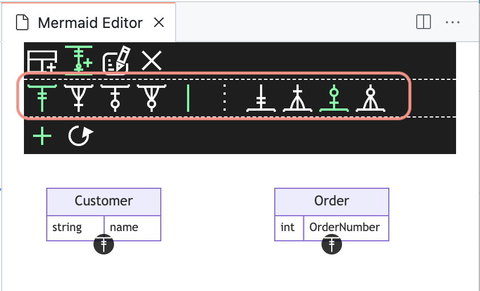This screenshot has width=480, height=291.
Task: Switch to the Mermaid Editor tab
Action: 90,23
